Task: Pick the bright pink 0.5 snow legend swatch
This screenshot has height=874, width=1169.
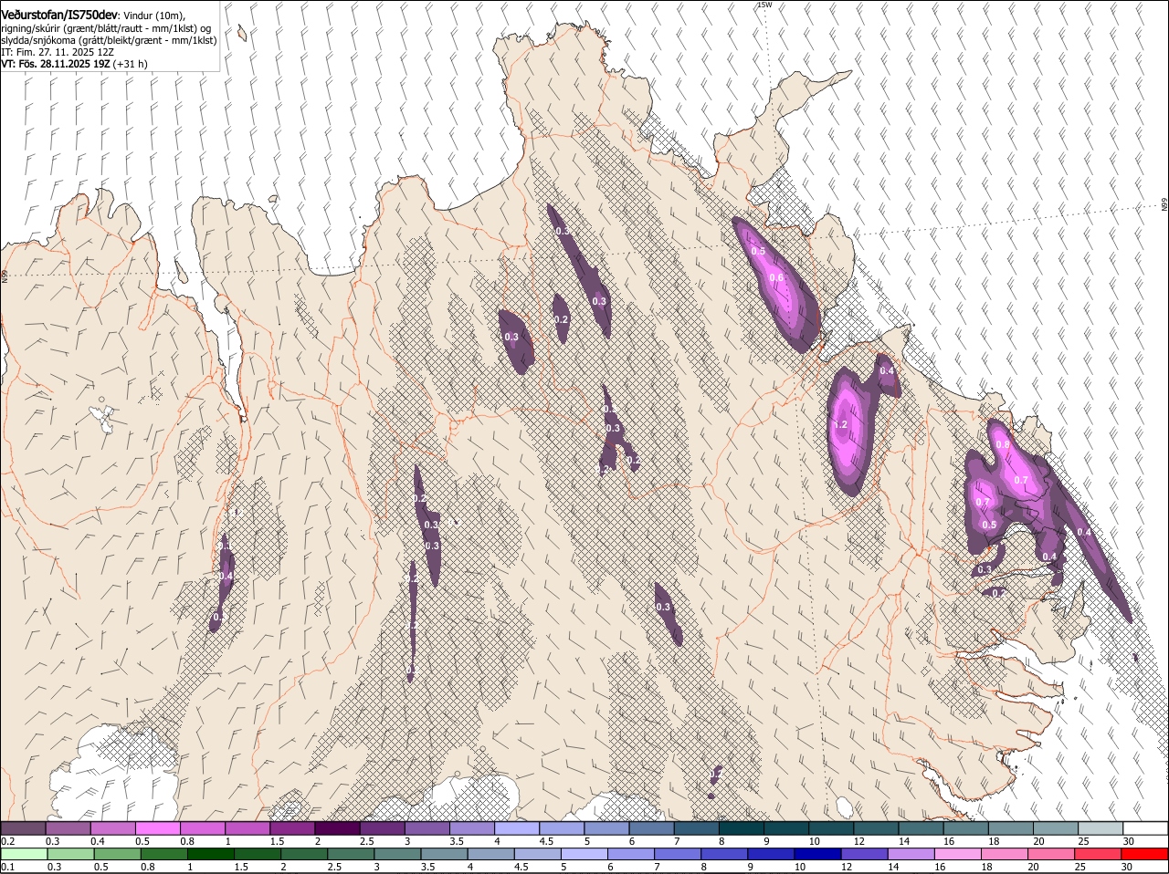Action: point(157,828)
